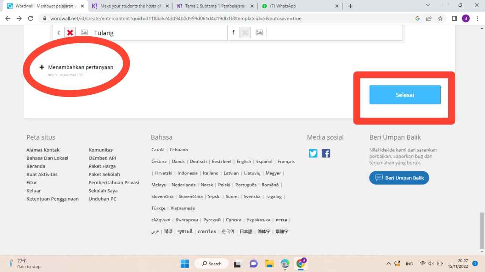The image size is (485, 272).
Task: Open the Chrome profile avatar
Action: coord(466,18)
